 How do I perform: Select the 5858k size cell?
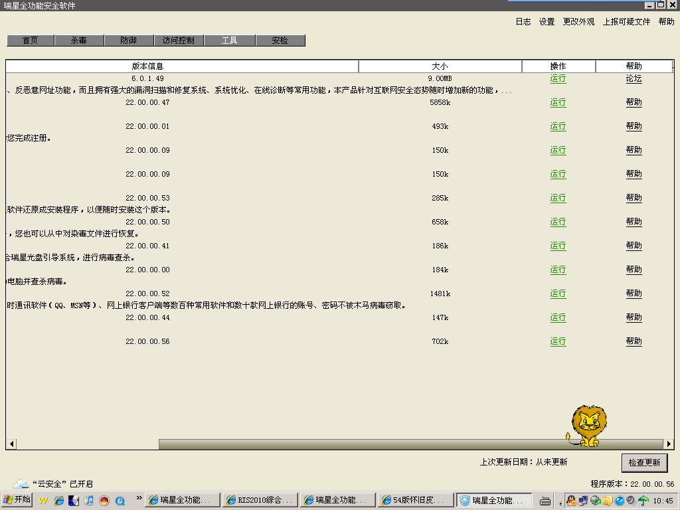(x=440, y=102)
